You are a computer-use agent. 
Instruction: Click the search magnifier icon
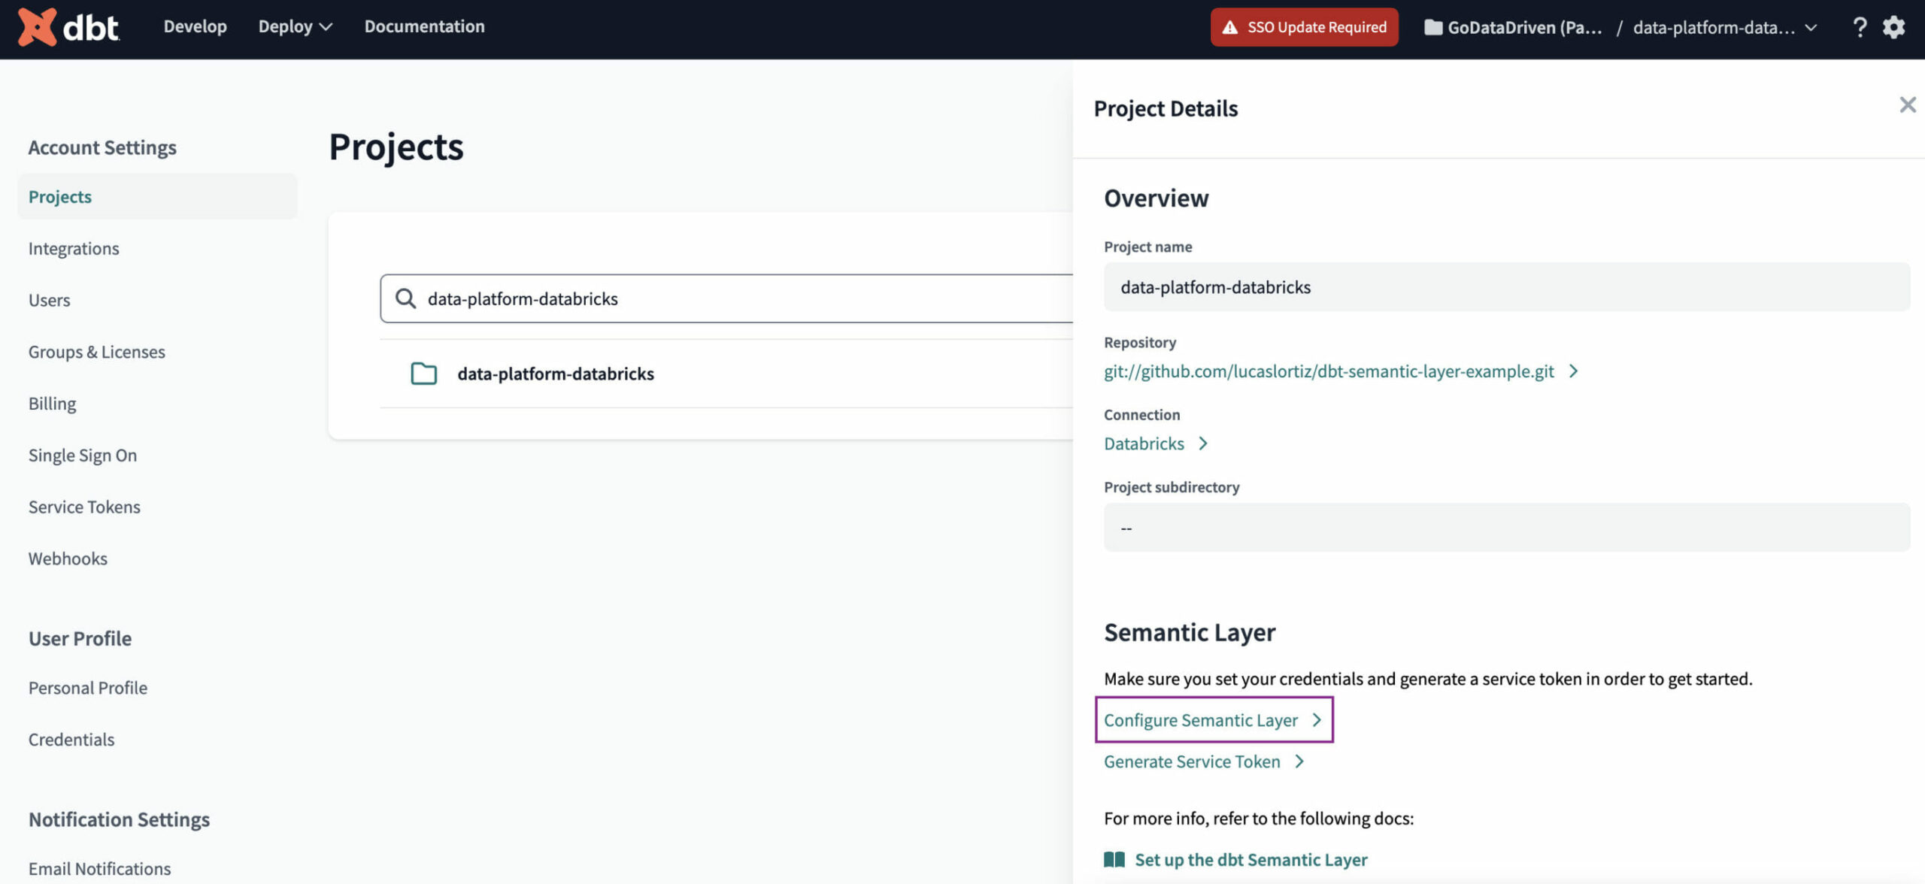405,298
